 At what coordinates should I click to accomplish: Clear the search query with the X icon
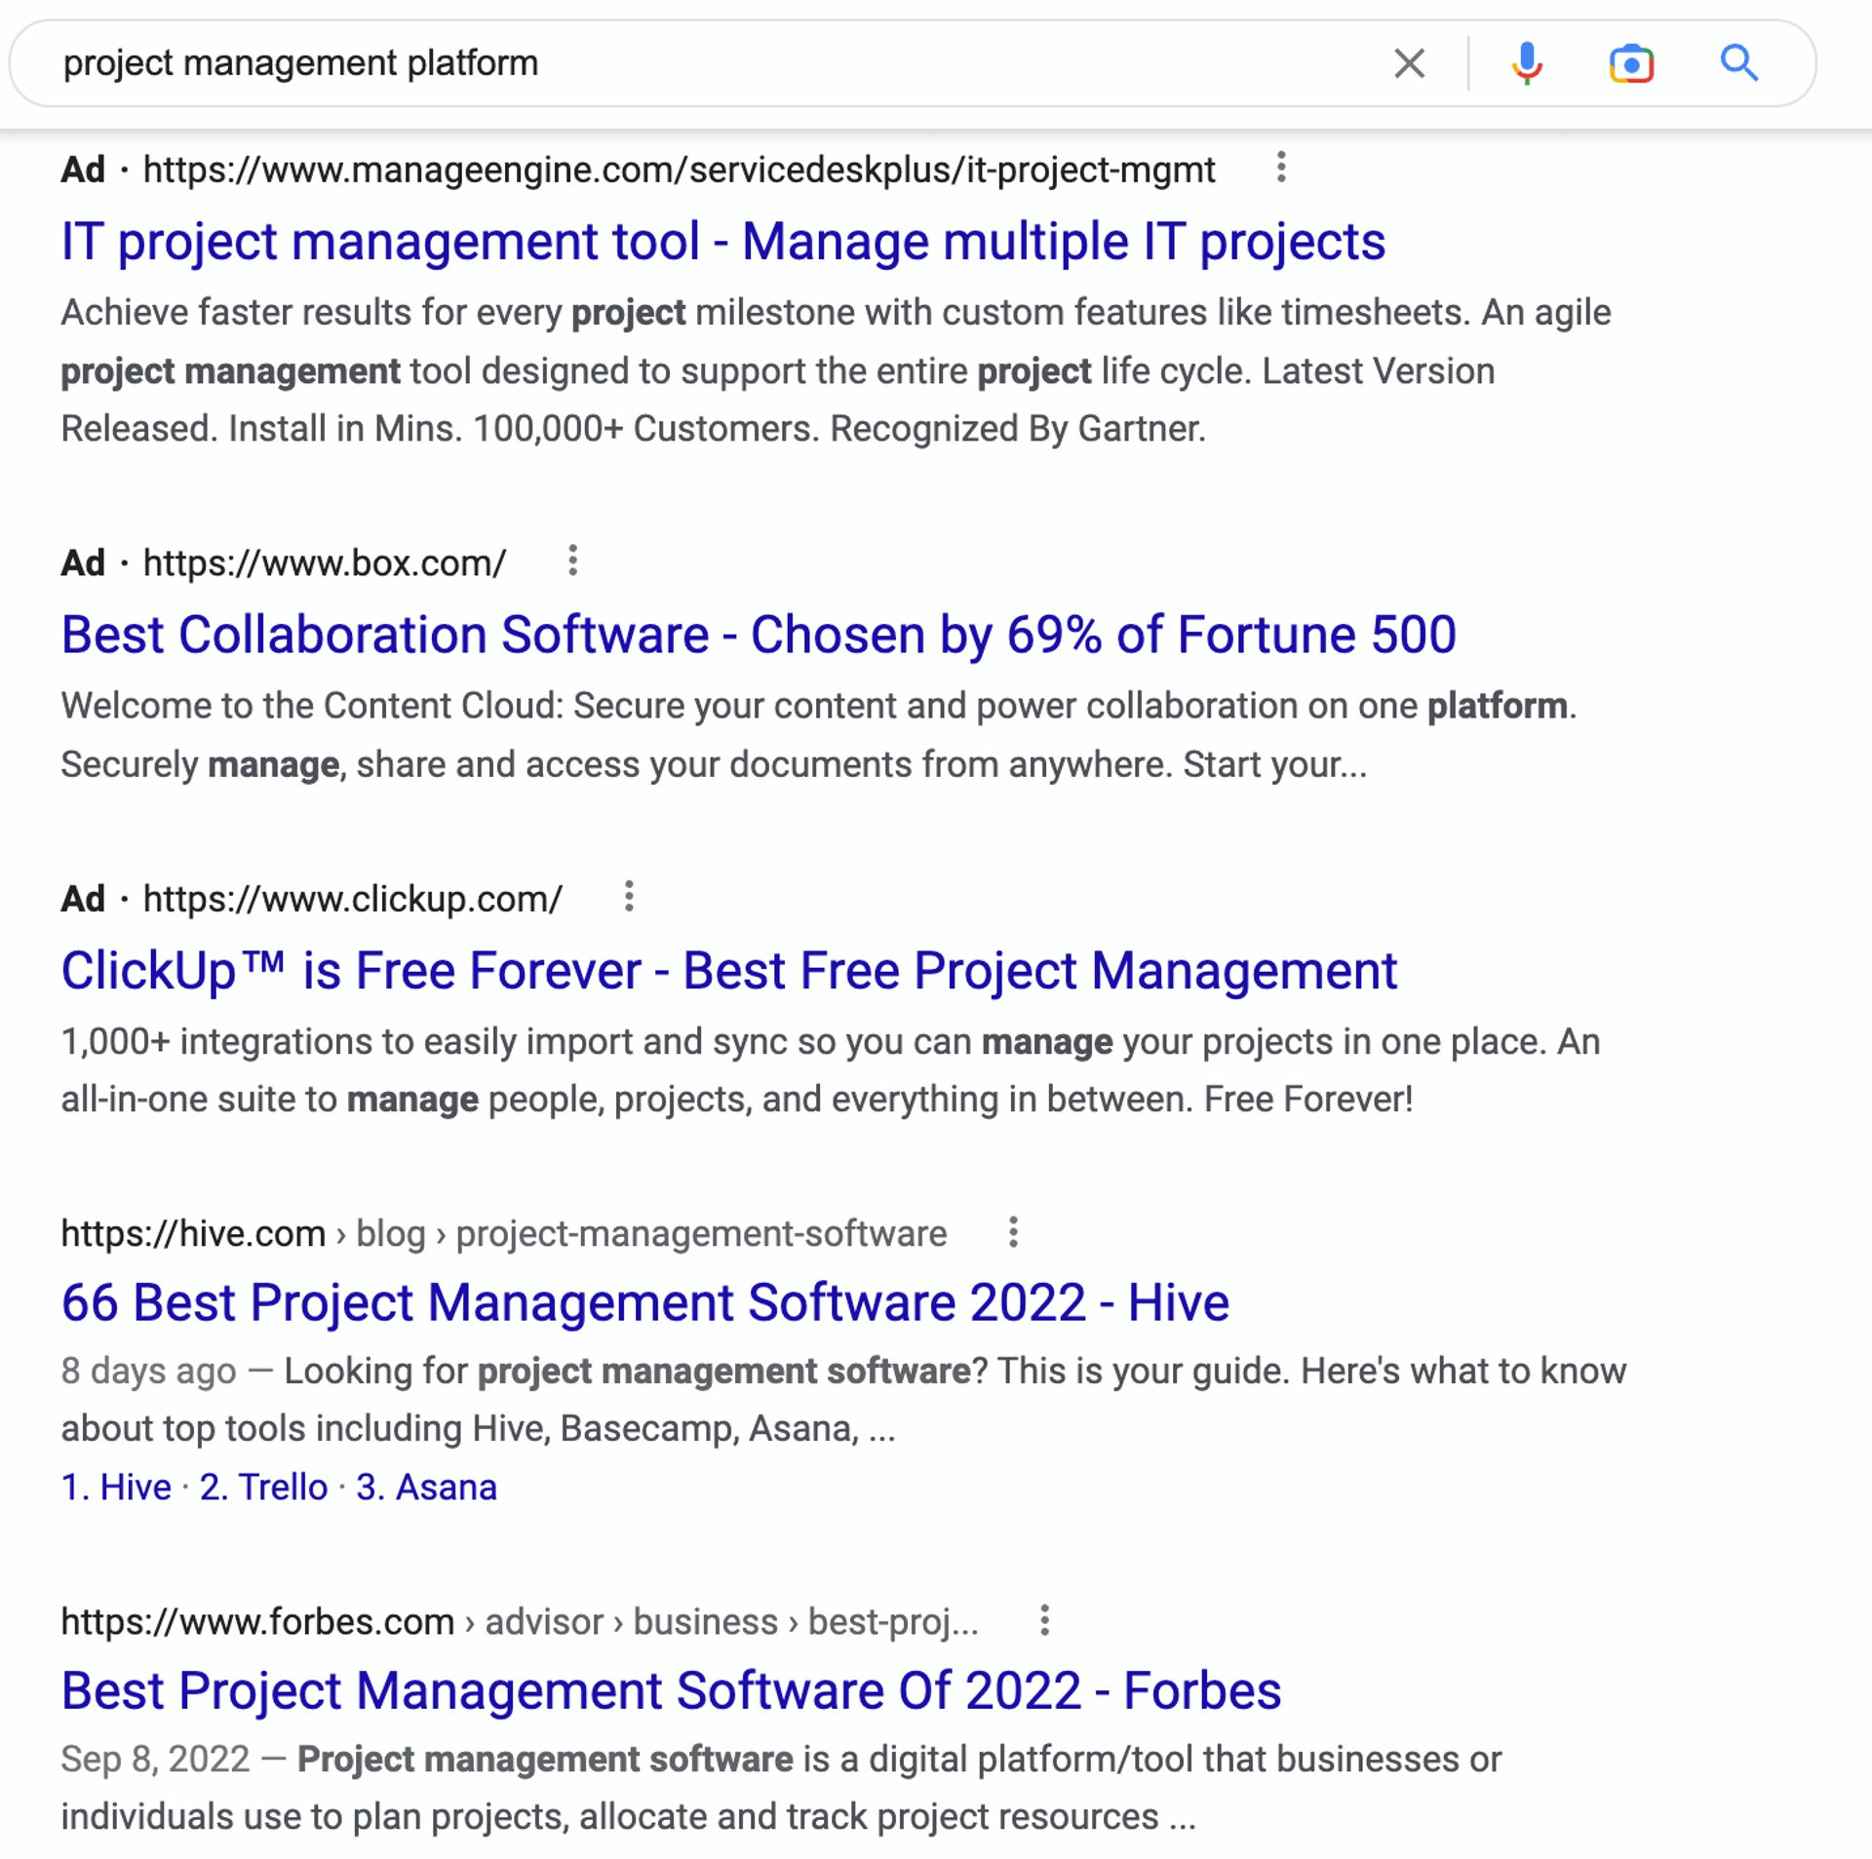1408,62
